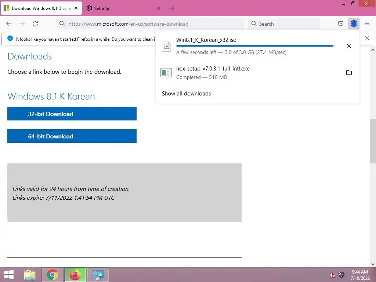Click the Win8.1 ISO file icon
The image size is (376, 282).
point(166,46)
